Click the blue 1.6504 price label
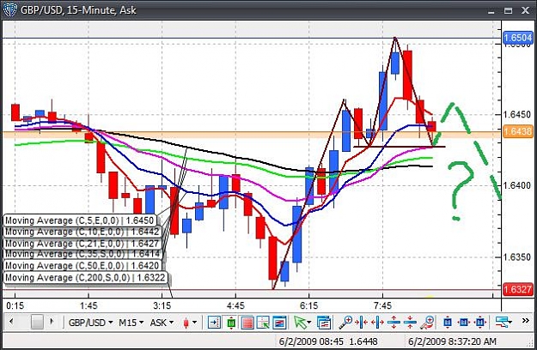 [518, 38]
